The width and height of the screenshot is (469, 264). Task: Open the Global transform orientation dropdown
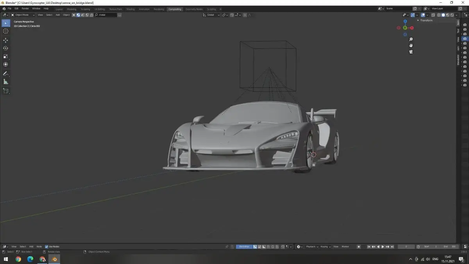pos(211,15)
